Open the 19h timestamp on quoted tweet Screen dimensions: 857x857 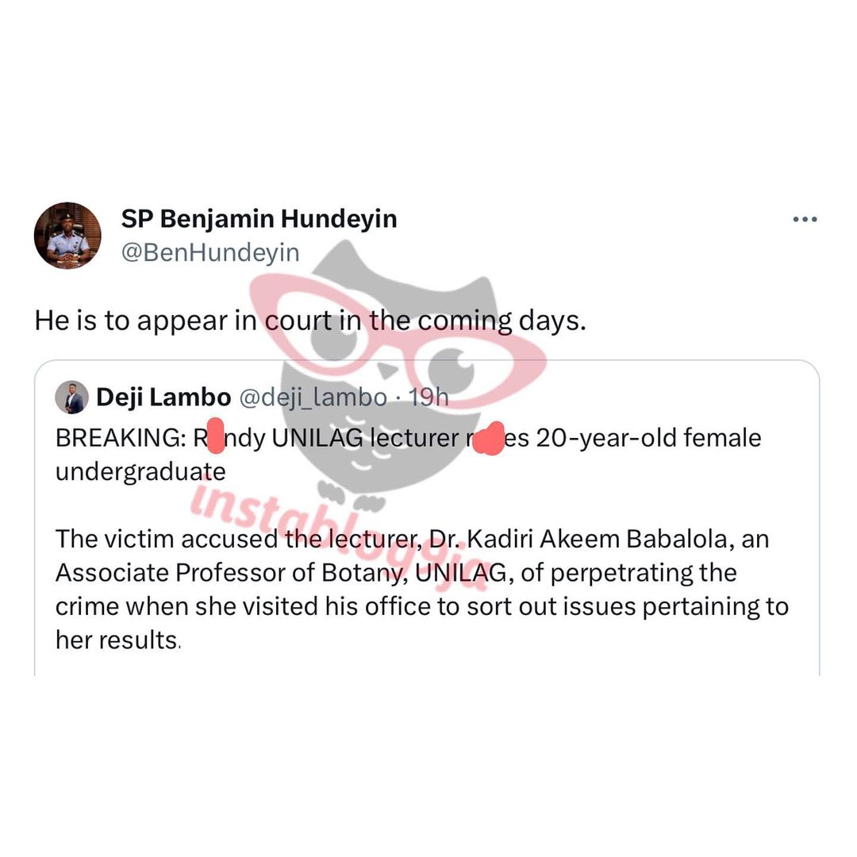tap(428, 398)
